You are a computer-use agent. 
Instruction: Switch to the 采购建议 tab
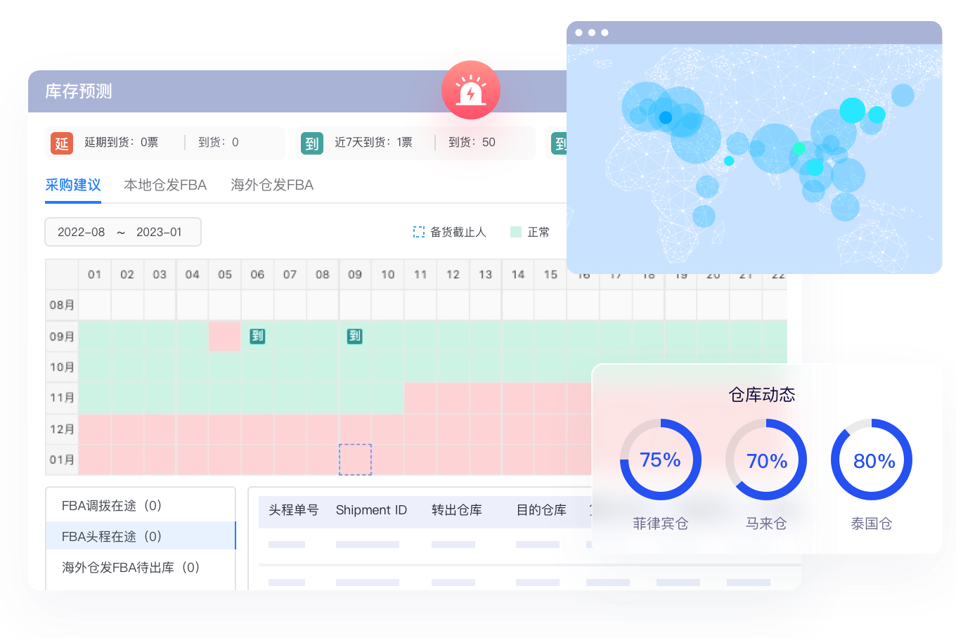[x=73, y=185]
